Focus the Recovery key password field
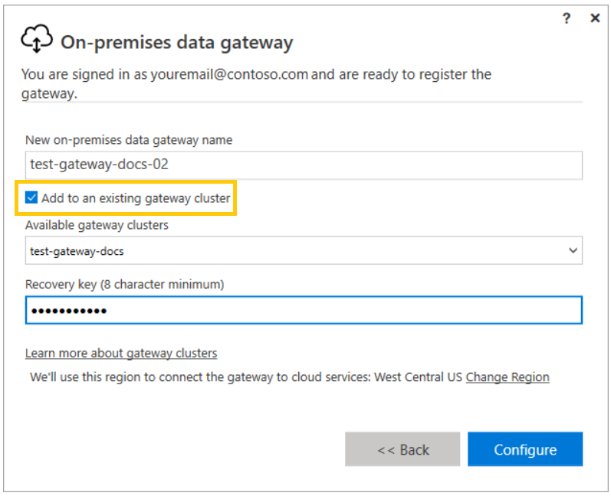The height and width of the screenshot is (496, 611). point(303,310)
